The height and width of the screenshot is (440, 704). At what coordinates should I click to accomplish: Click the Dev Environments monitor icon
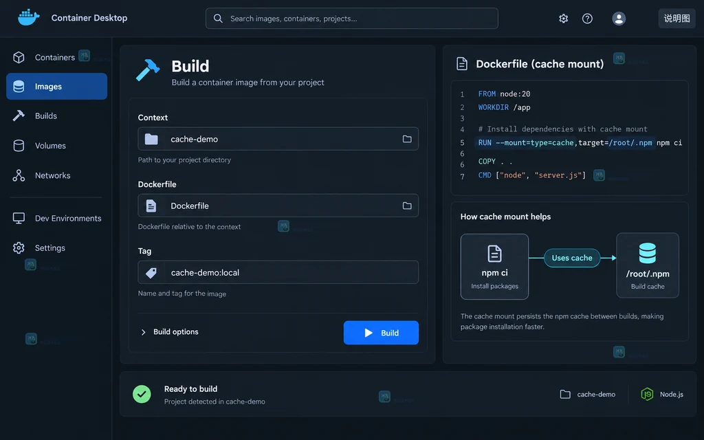coord(19,218)
